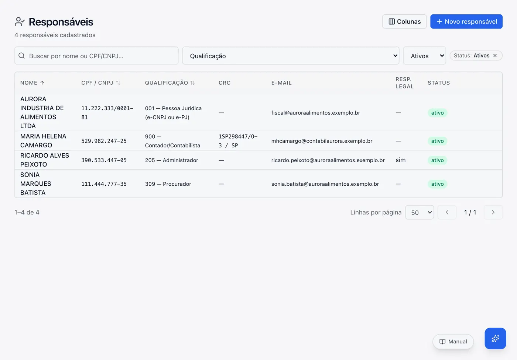The height and width of the screenshot is (360, 517).
Task: Click the 309 — Procurador cell
Action: tap(168, 184)
